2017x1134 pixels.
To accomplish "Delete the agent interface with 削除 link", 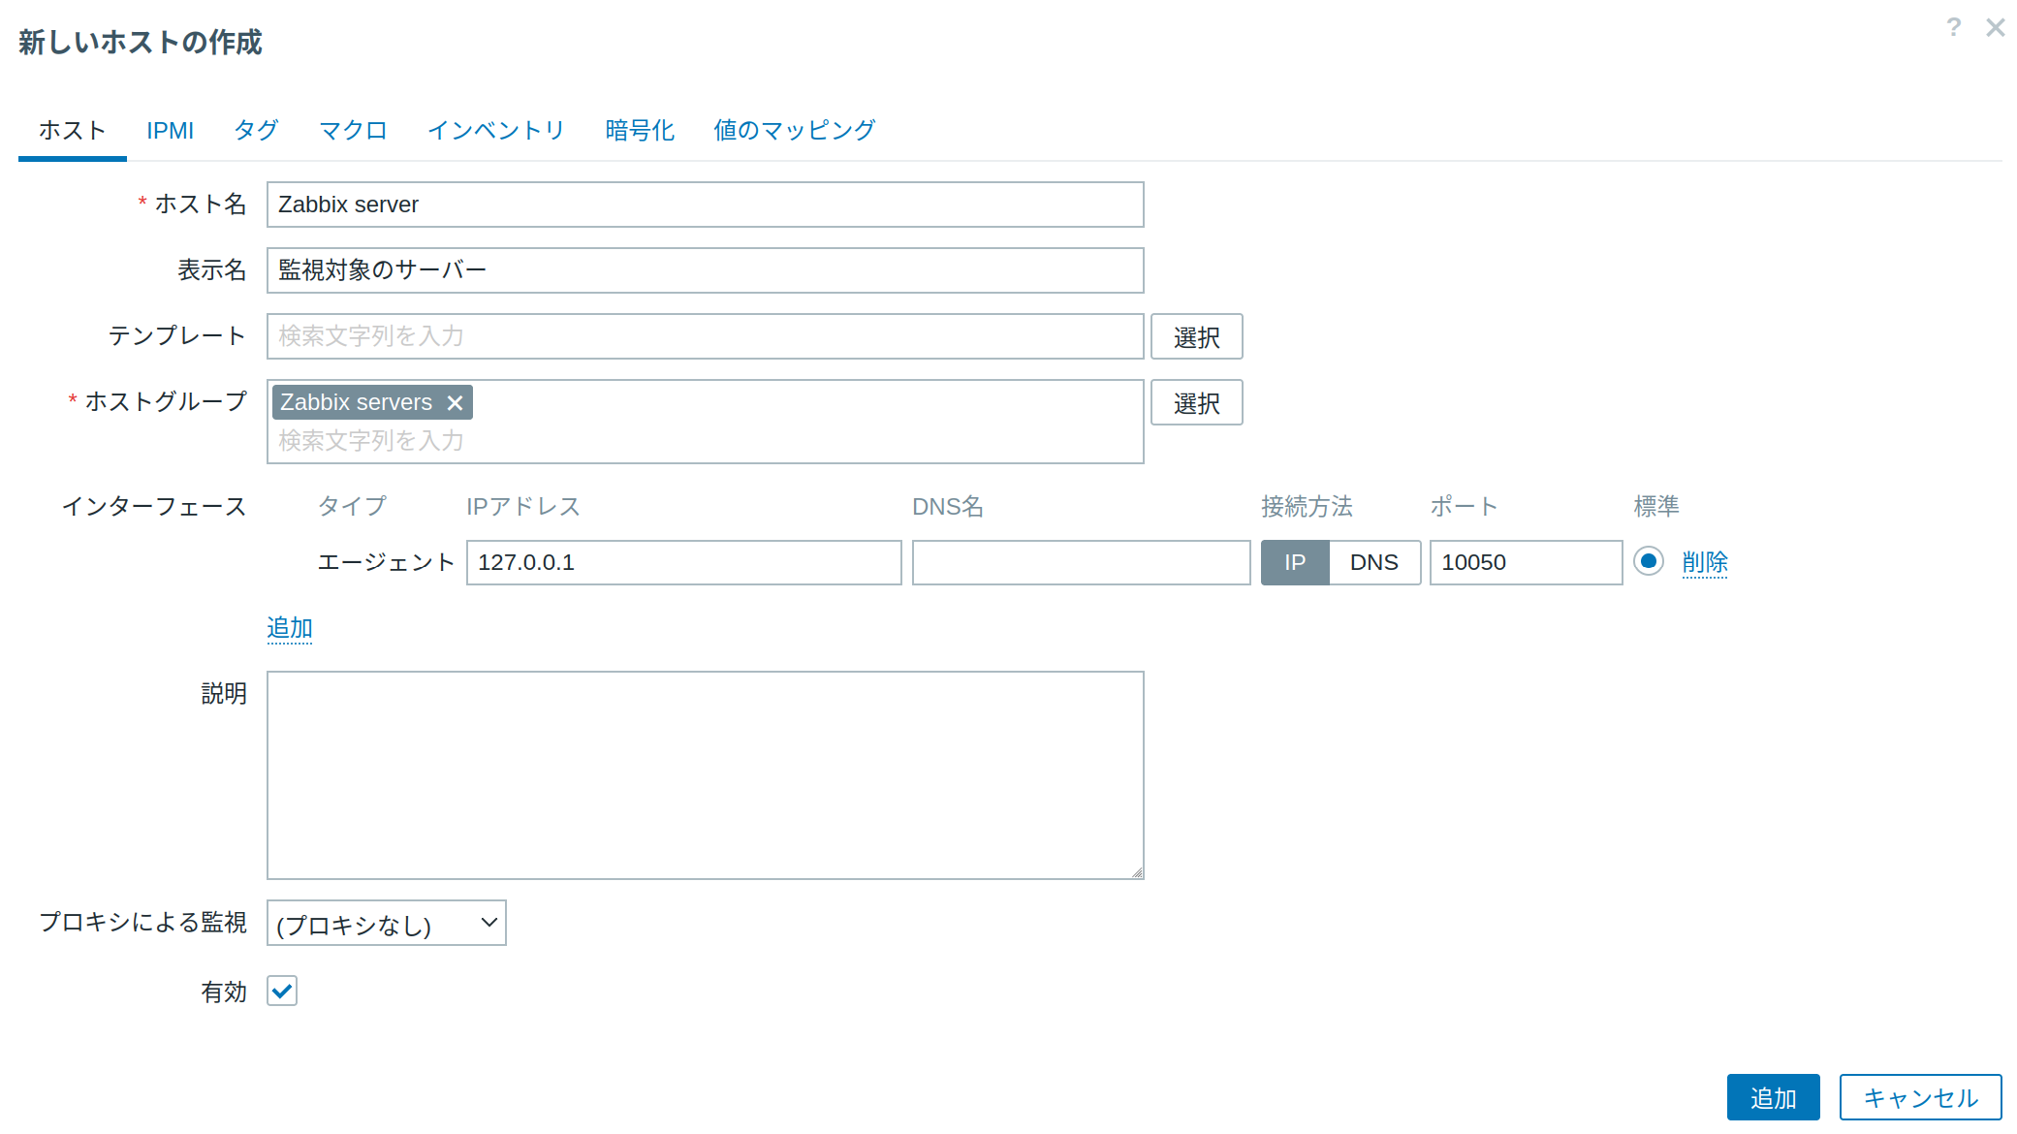I will click(1705, 562).
